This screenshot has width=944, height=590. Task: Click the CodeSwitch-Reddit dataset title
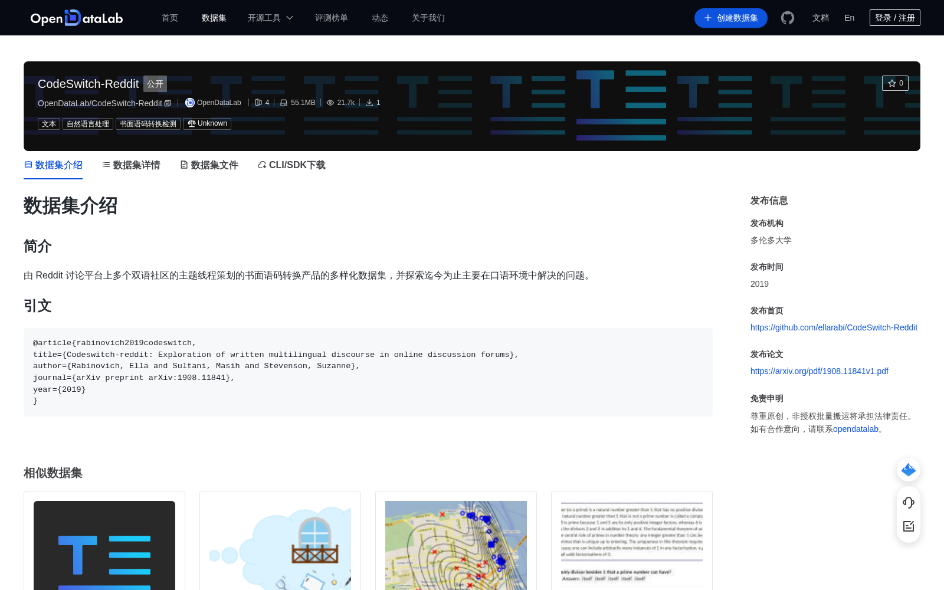click(x=88, y=84)
